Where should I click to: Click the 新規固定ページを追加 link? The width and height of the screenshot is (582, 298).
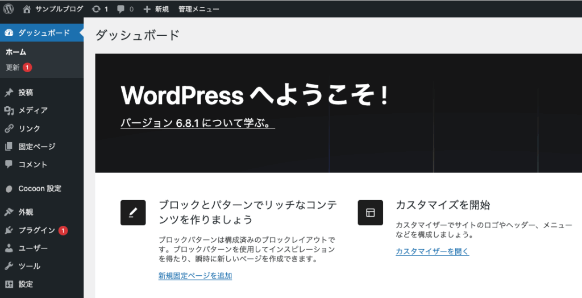pos(196,276)
